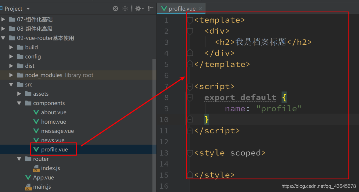Image resolution: width=359 pixels, height=192 pixels.
Task: Select the message.vue file
Action: [57, 131]
